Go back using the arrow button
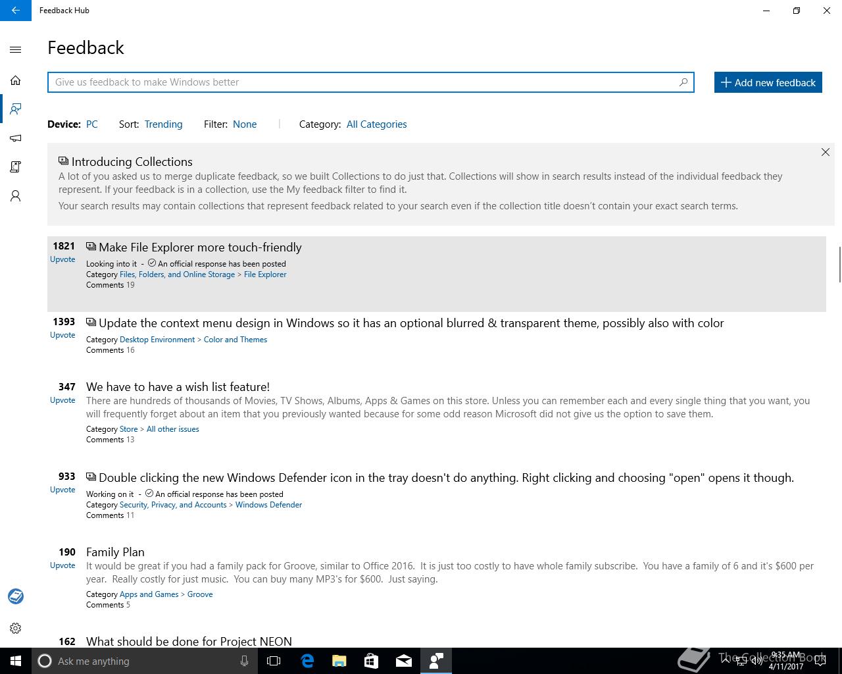The width and height of the screenshot is (842, 674). (16, 11)
